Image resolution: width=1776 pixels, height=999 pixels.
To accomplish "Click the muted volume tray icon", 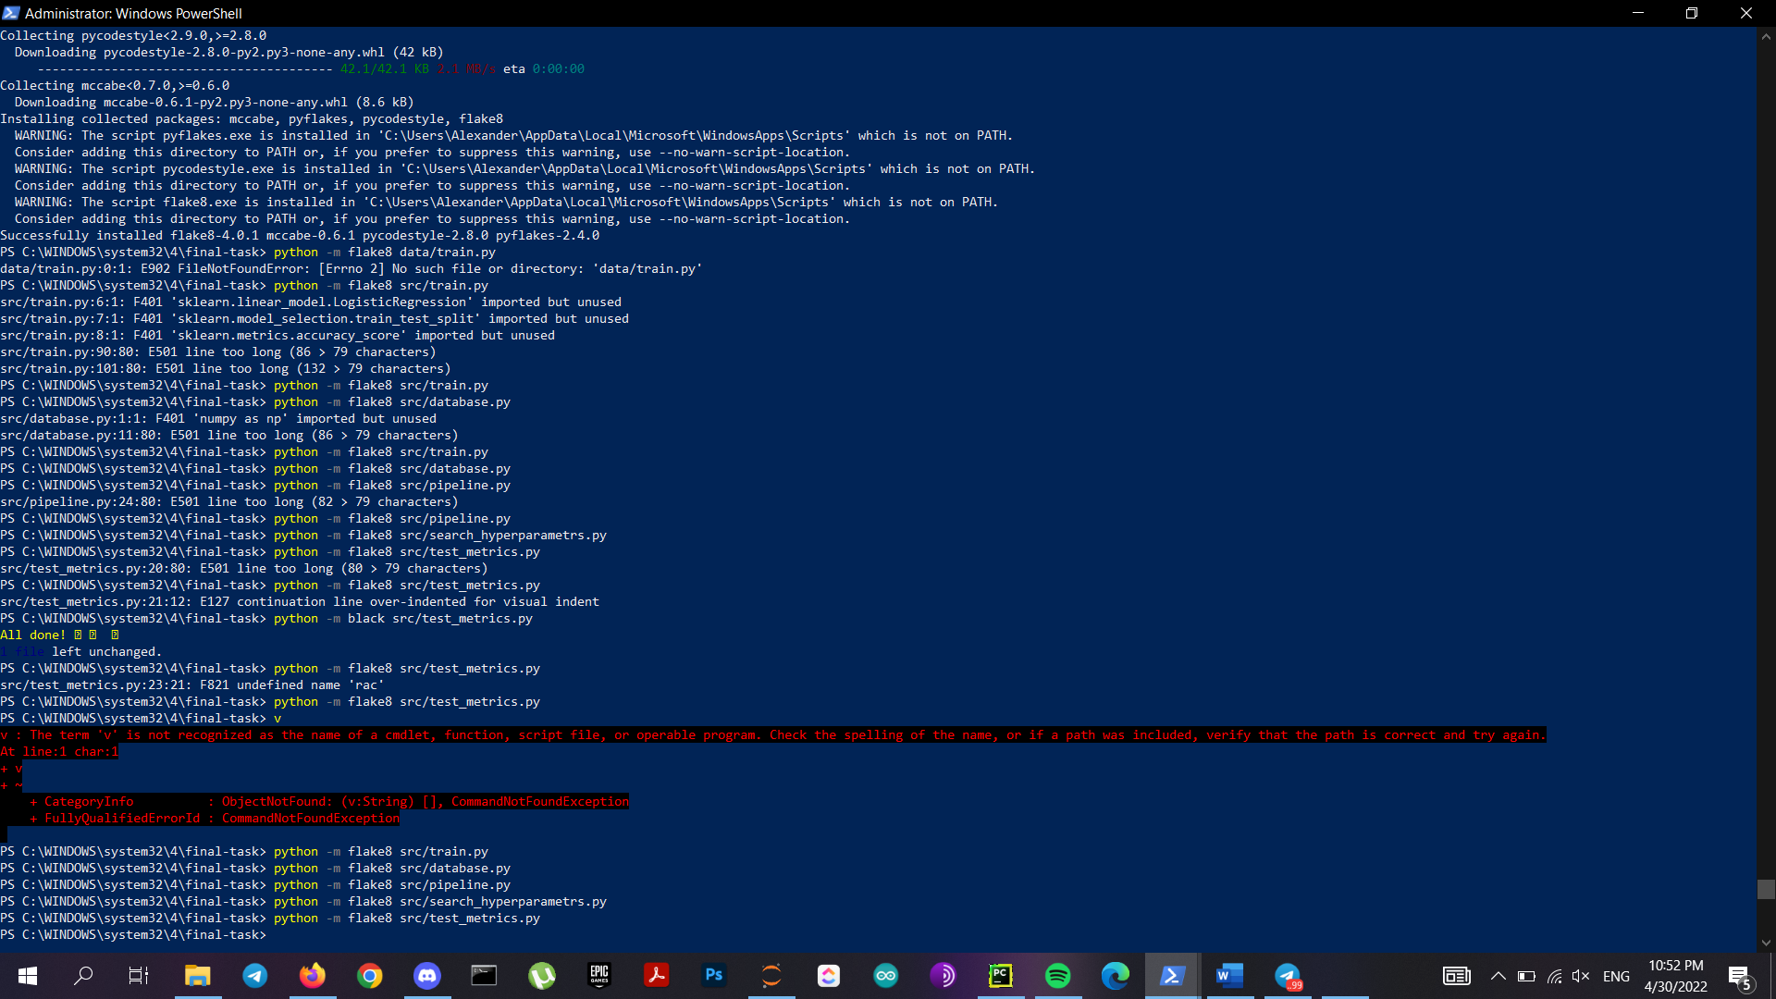I will click(x=1581, y=976).
